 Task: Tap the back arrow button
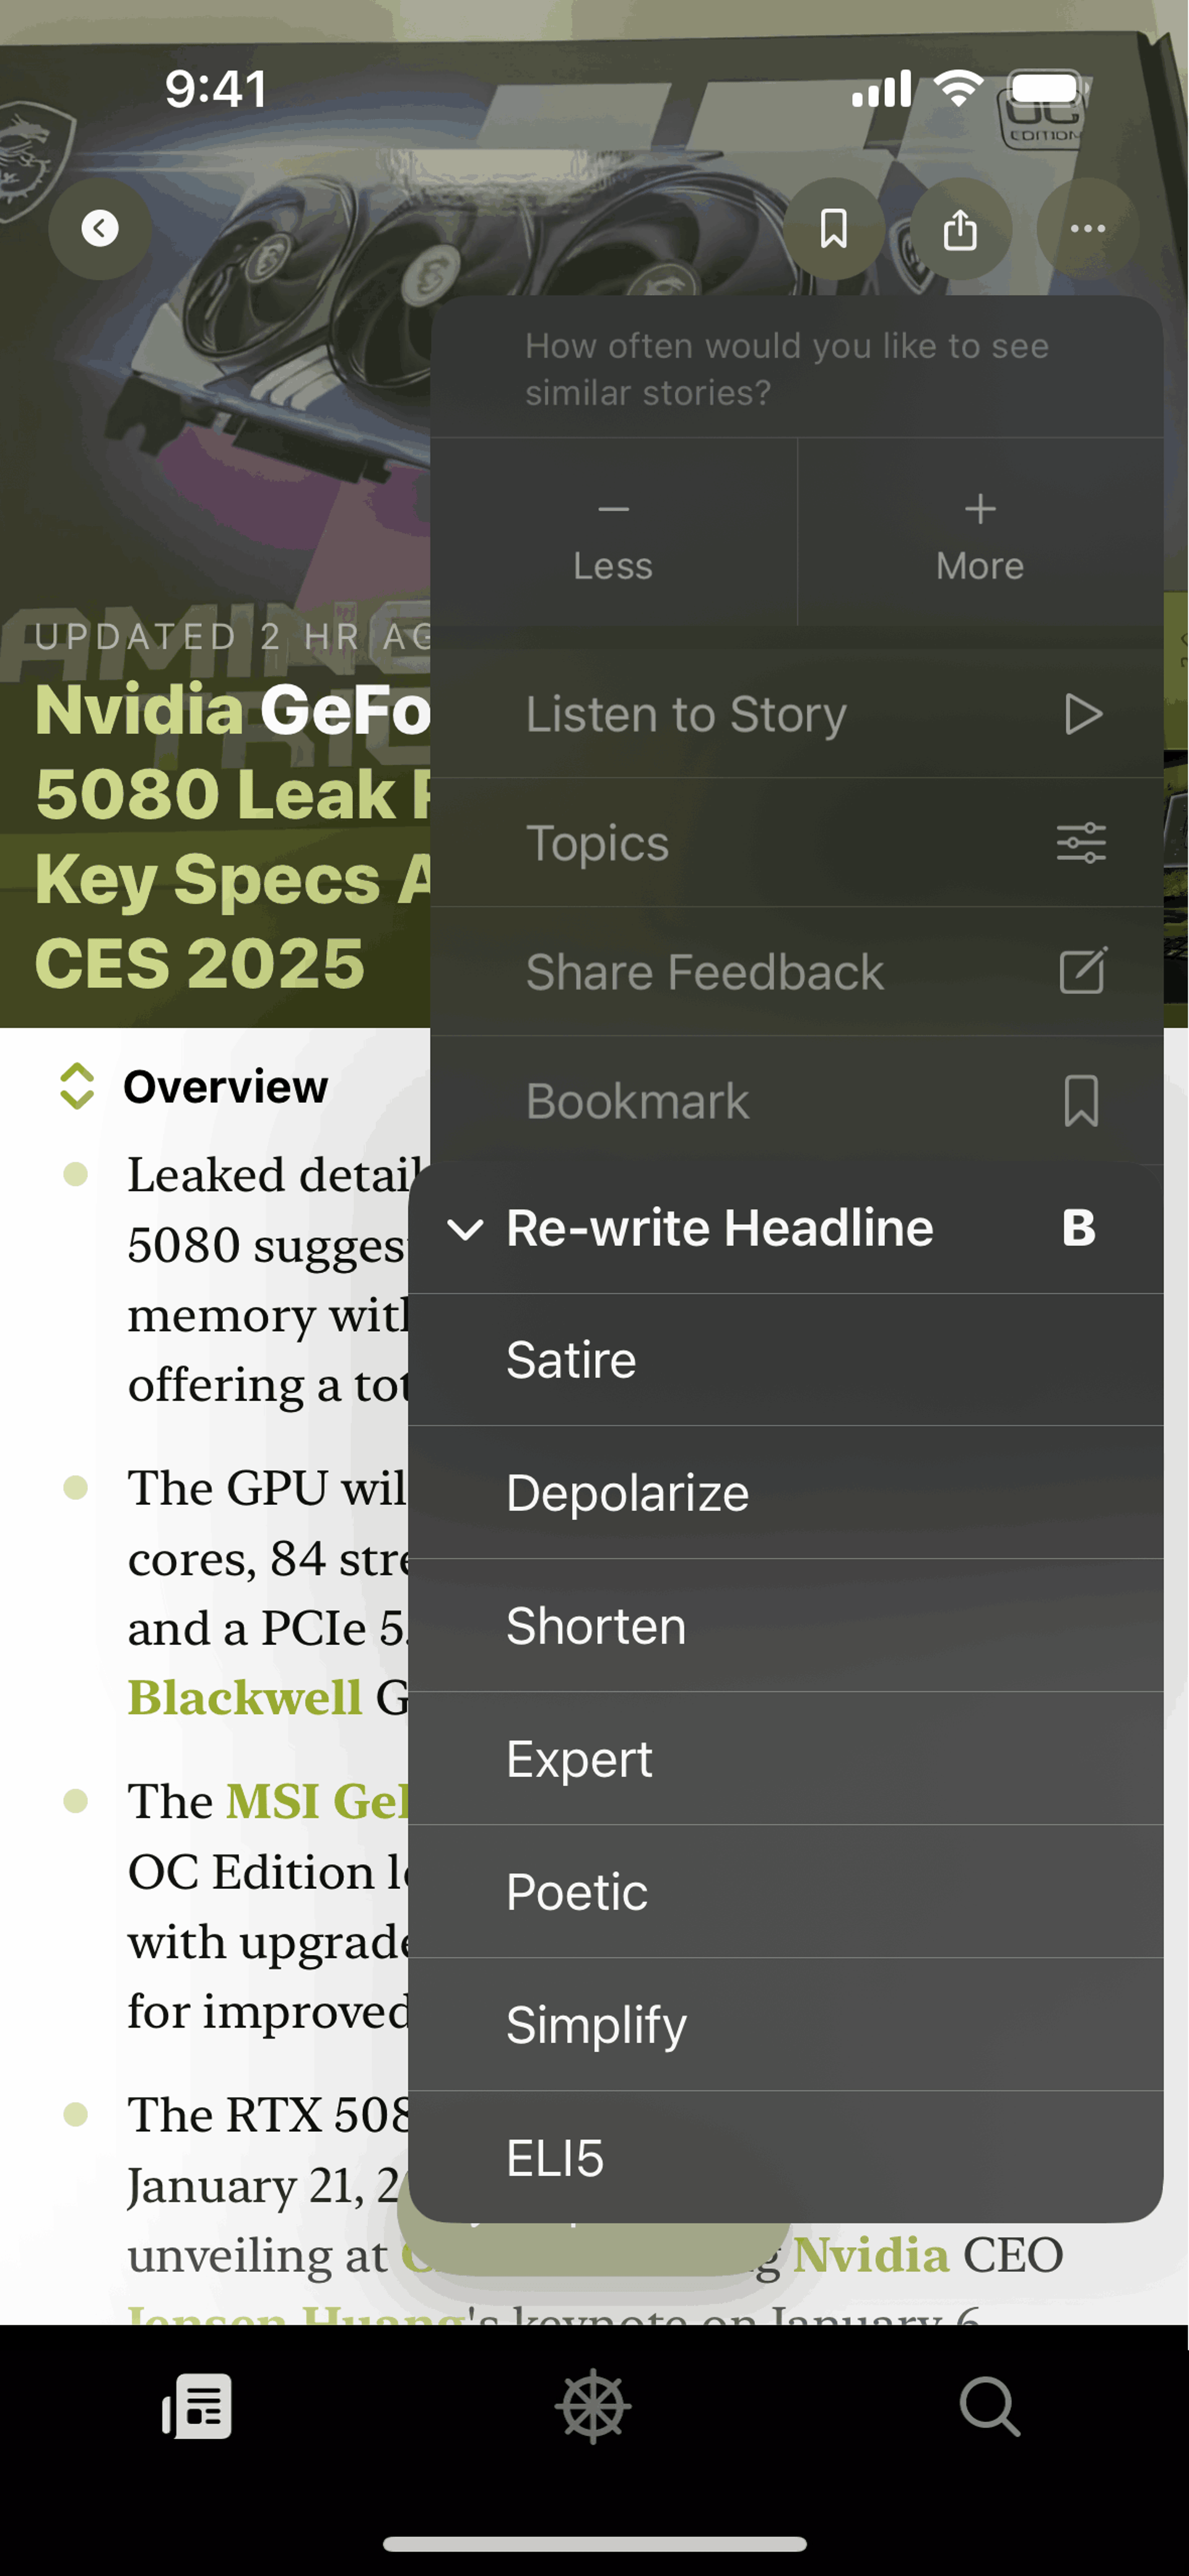pos(100,229)
